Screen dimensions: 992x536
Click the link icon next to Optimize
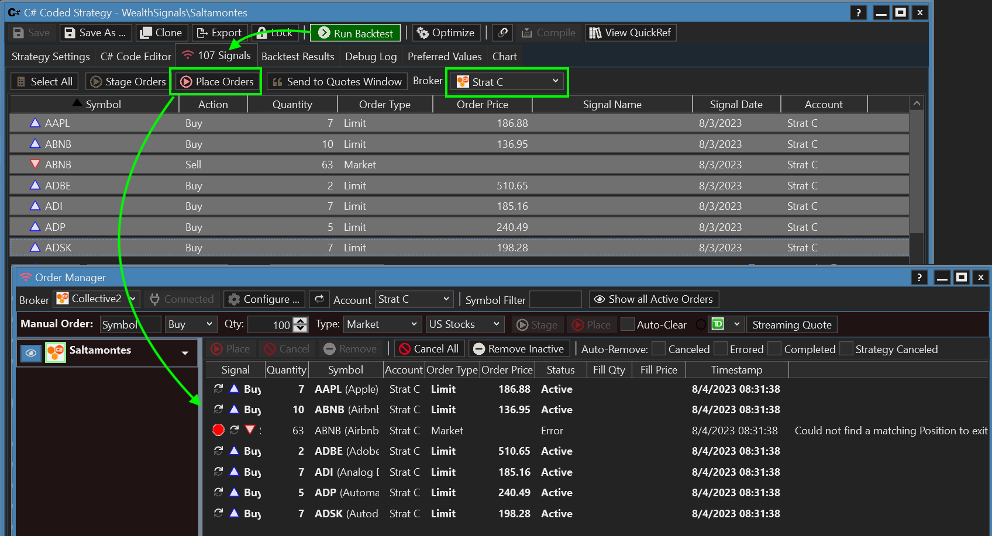[502, 33]
